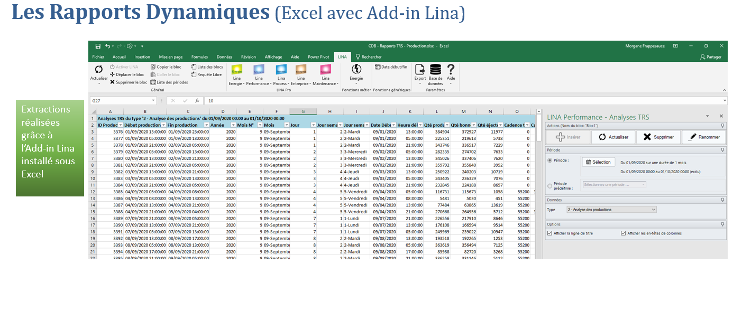Open the filter dropdown on Mois N° column

click(260, 125)
